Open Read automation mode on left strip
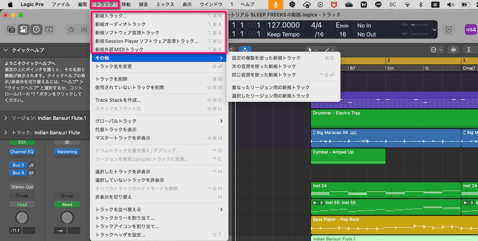Image resolution: width=478 pixels, height=241 pixels. [x=22, y=205]
